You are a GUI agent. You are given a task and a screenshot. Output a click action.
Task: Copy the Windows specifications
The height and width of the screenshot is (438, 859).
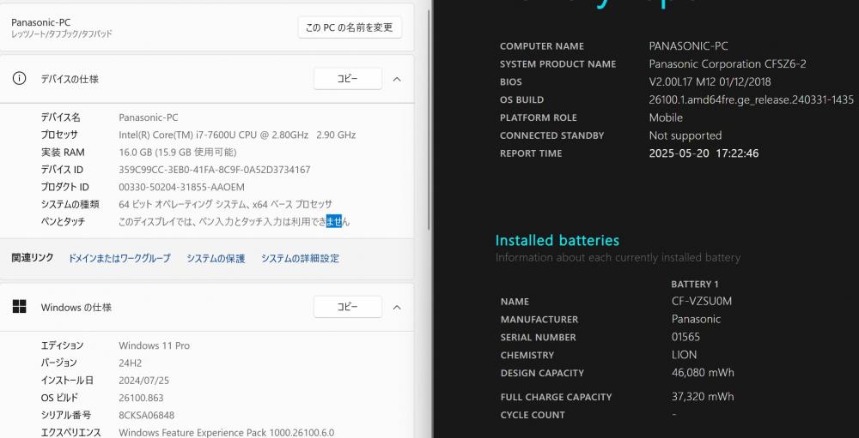coord(347,307)
